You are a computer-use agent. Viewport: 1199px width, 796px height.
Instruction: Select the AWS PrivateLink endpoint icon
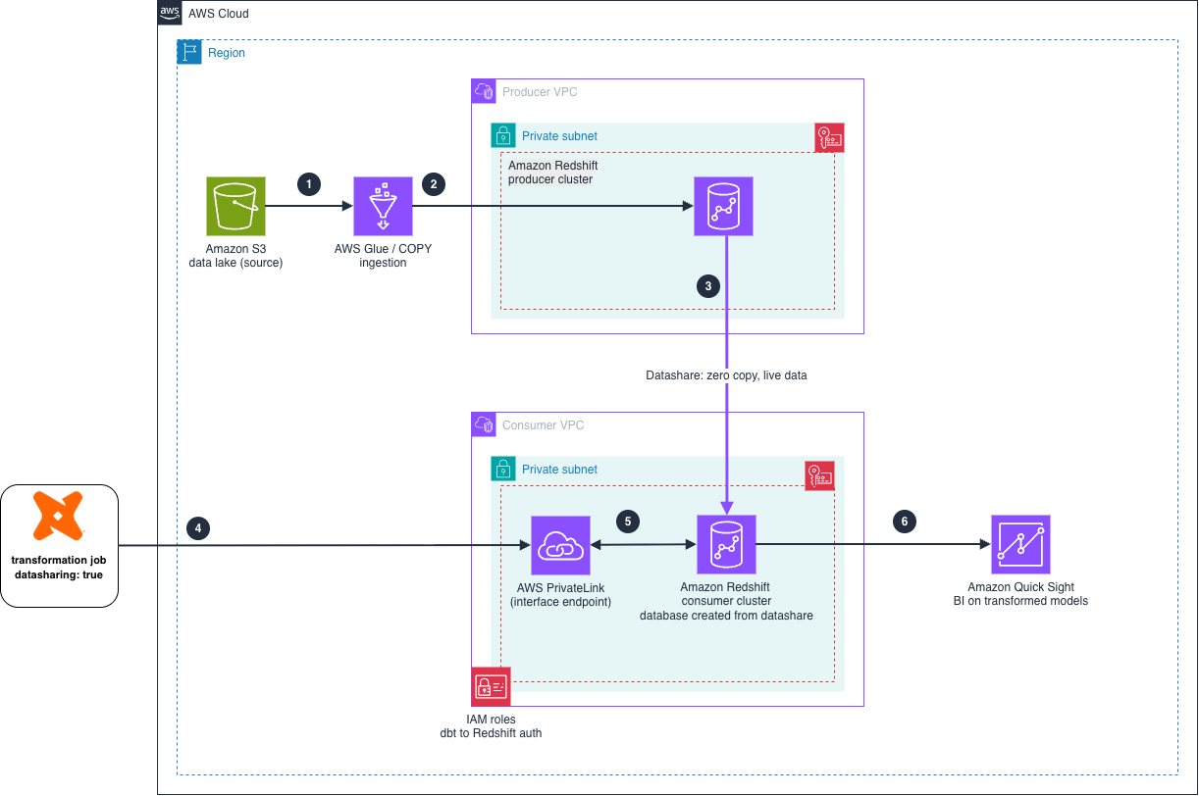point(560,545)
